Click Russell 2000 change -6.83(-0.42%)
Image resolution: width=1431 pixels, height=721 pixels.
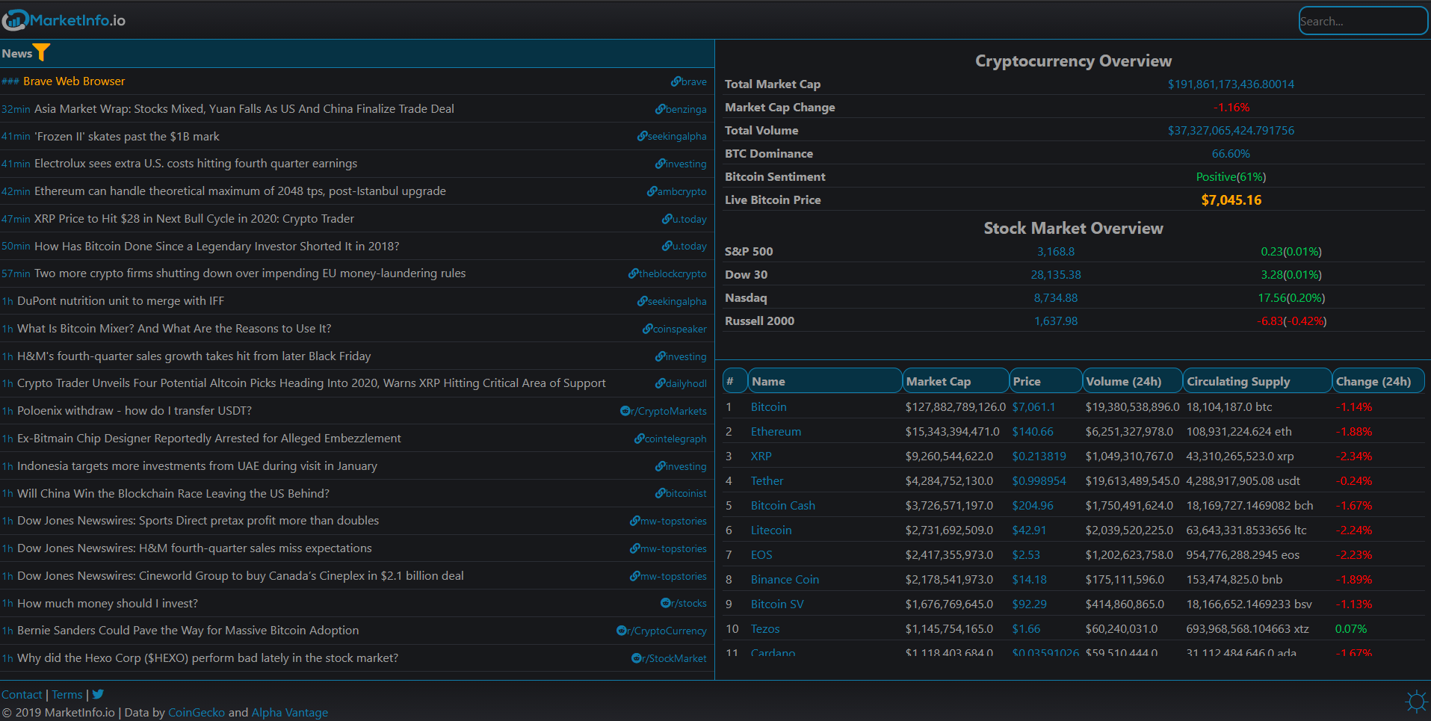[x=1291, y=321]
